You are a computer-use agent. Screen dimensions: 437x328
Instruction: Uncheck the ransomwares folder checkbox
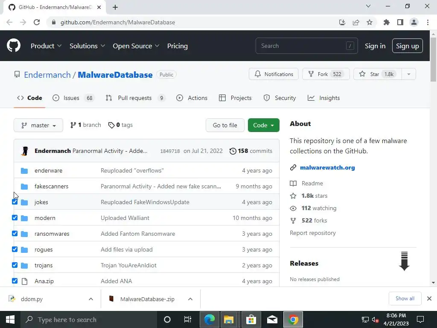[x=15, y=234]
